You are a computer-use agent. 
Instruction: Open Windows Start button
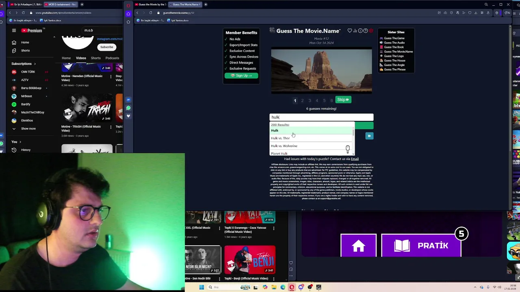pyautogui.click(x=201, y=287)
